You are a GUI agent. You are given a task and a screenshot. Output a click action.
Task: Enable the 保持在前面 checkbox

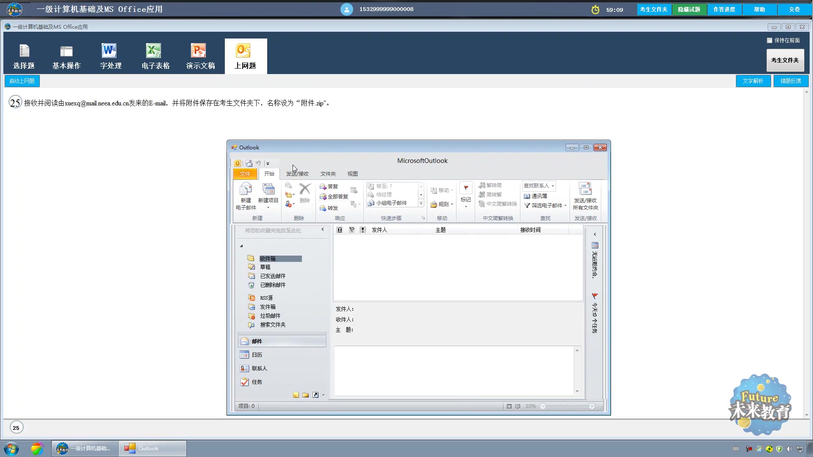point(769,41)
